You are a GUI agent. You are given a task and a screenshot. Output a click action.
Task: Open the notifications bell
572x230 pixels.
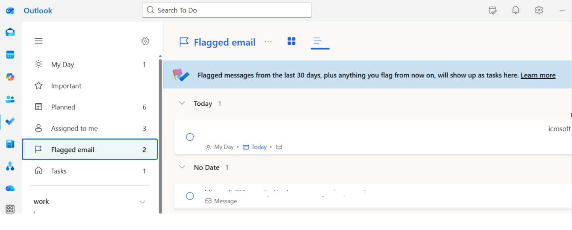coord(515,10)
